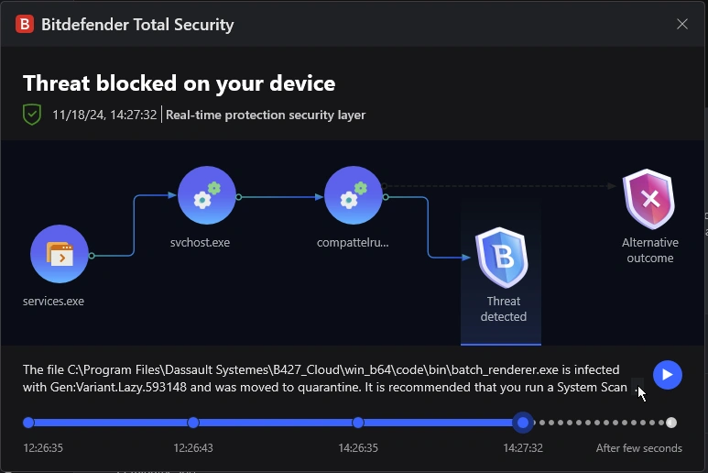Select the 12:26:43 timeline marker

[x=193, y=423]
